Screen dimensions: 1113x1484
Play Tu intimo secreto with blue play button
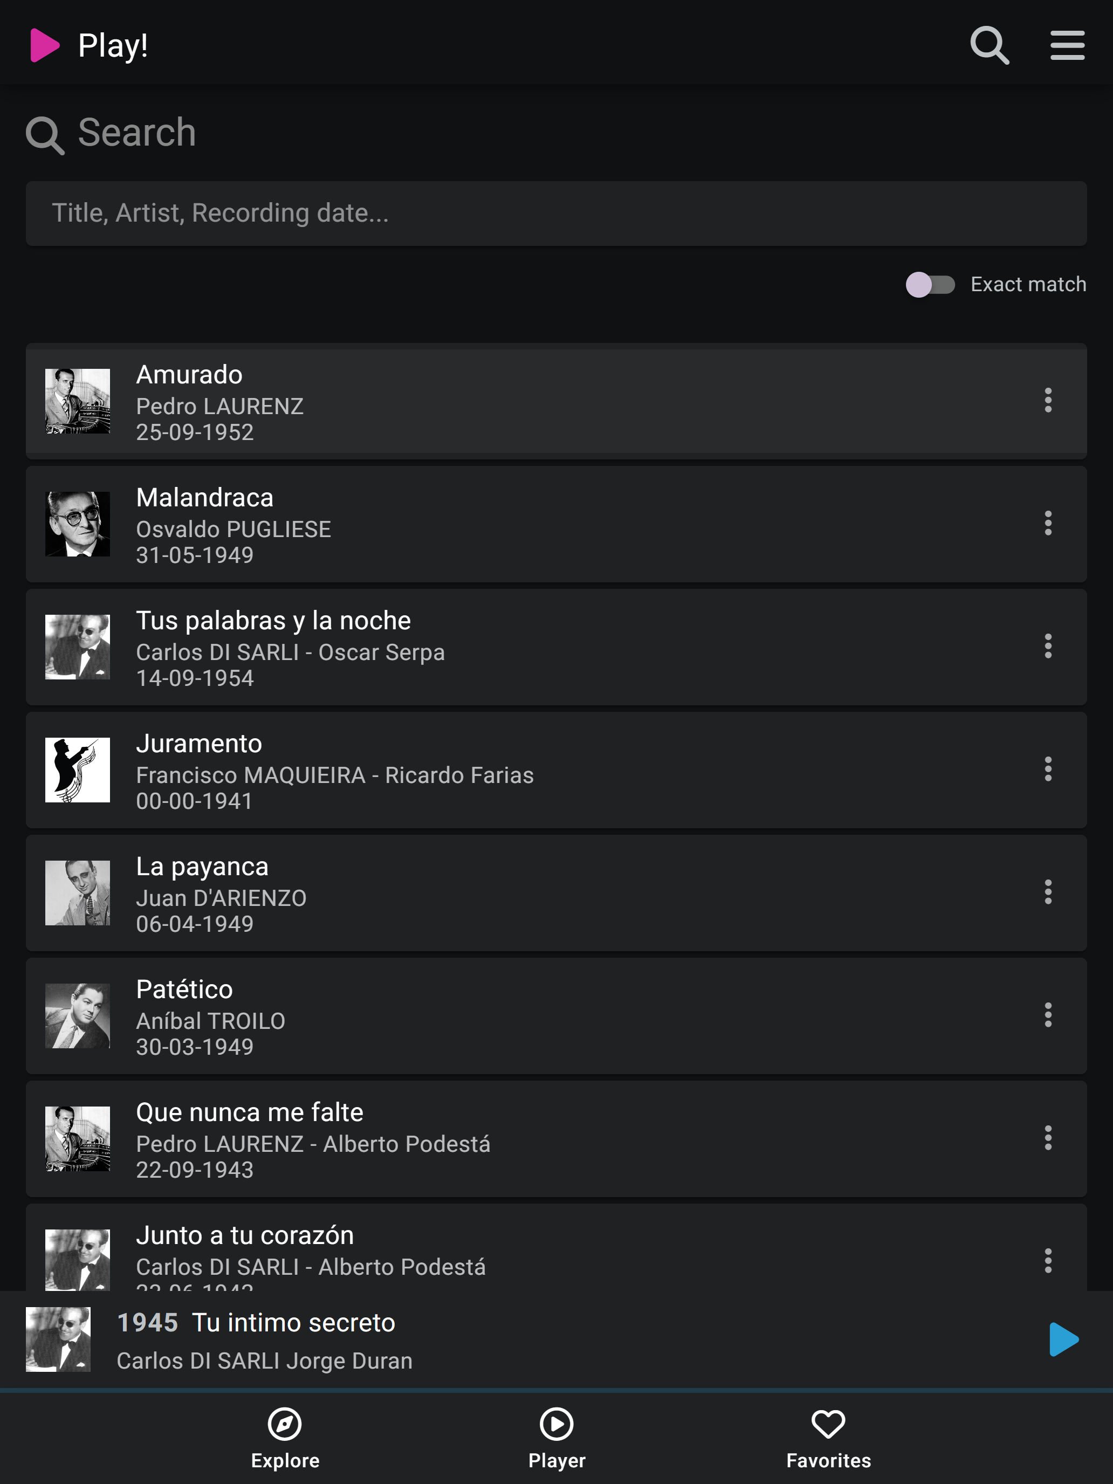(1063, 1339)
